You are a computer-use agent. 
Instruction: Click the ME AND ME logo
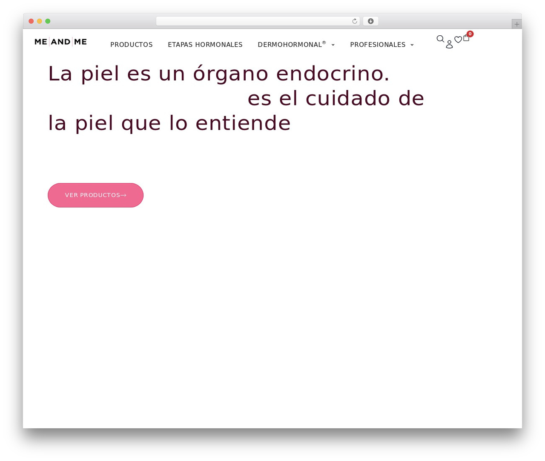tap(60, 42)
